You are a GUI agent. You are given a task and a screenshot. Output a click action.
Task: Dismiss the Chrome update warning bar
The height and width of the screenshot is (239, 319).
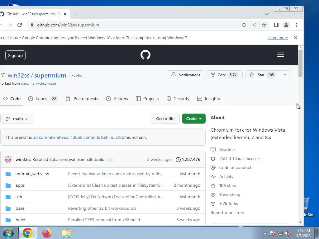[x=296, y=38]
